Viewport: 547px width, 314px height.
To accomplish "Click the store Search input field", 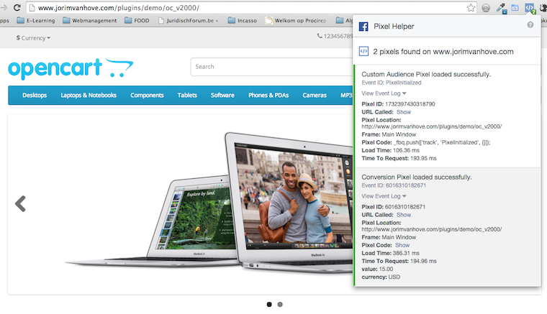I will click(272, 67).
